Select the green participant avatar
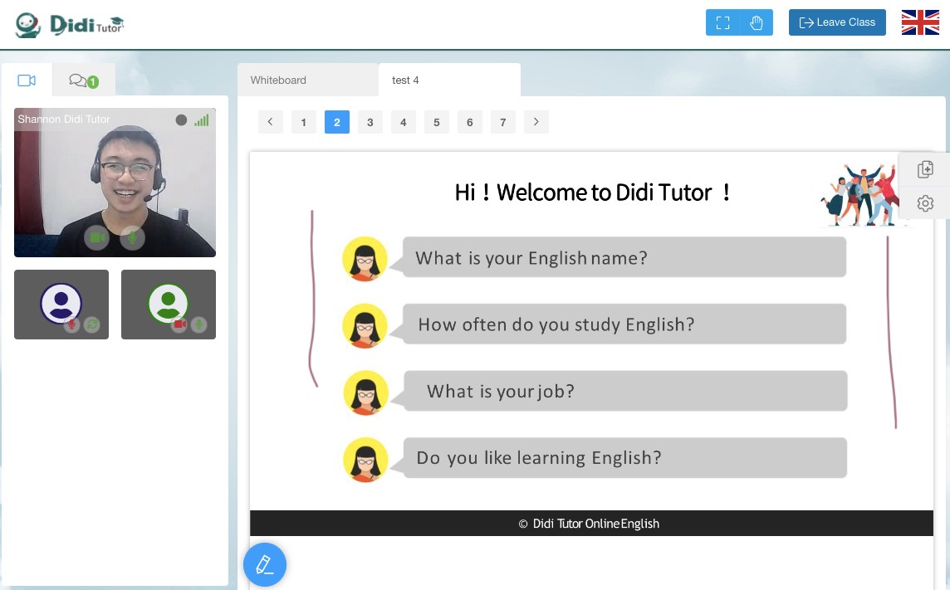Viewport: 950px width, 590px height. point(169,303)
